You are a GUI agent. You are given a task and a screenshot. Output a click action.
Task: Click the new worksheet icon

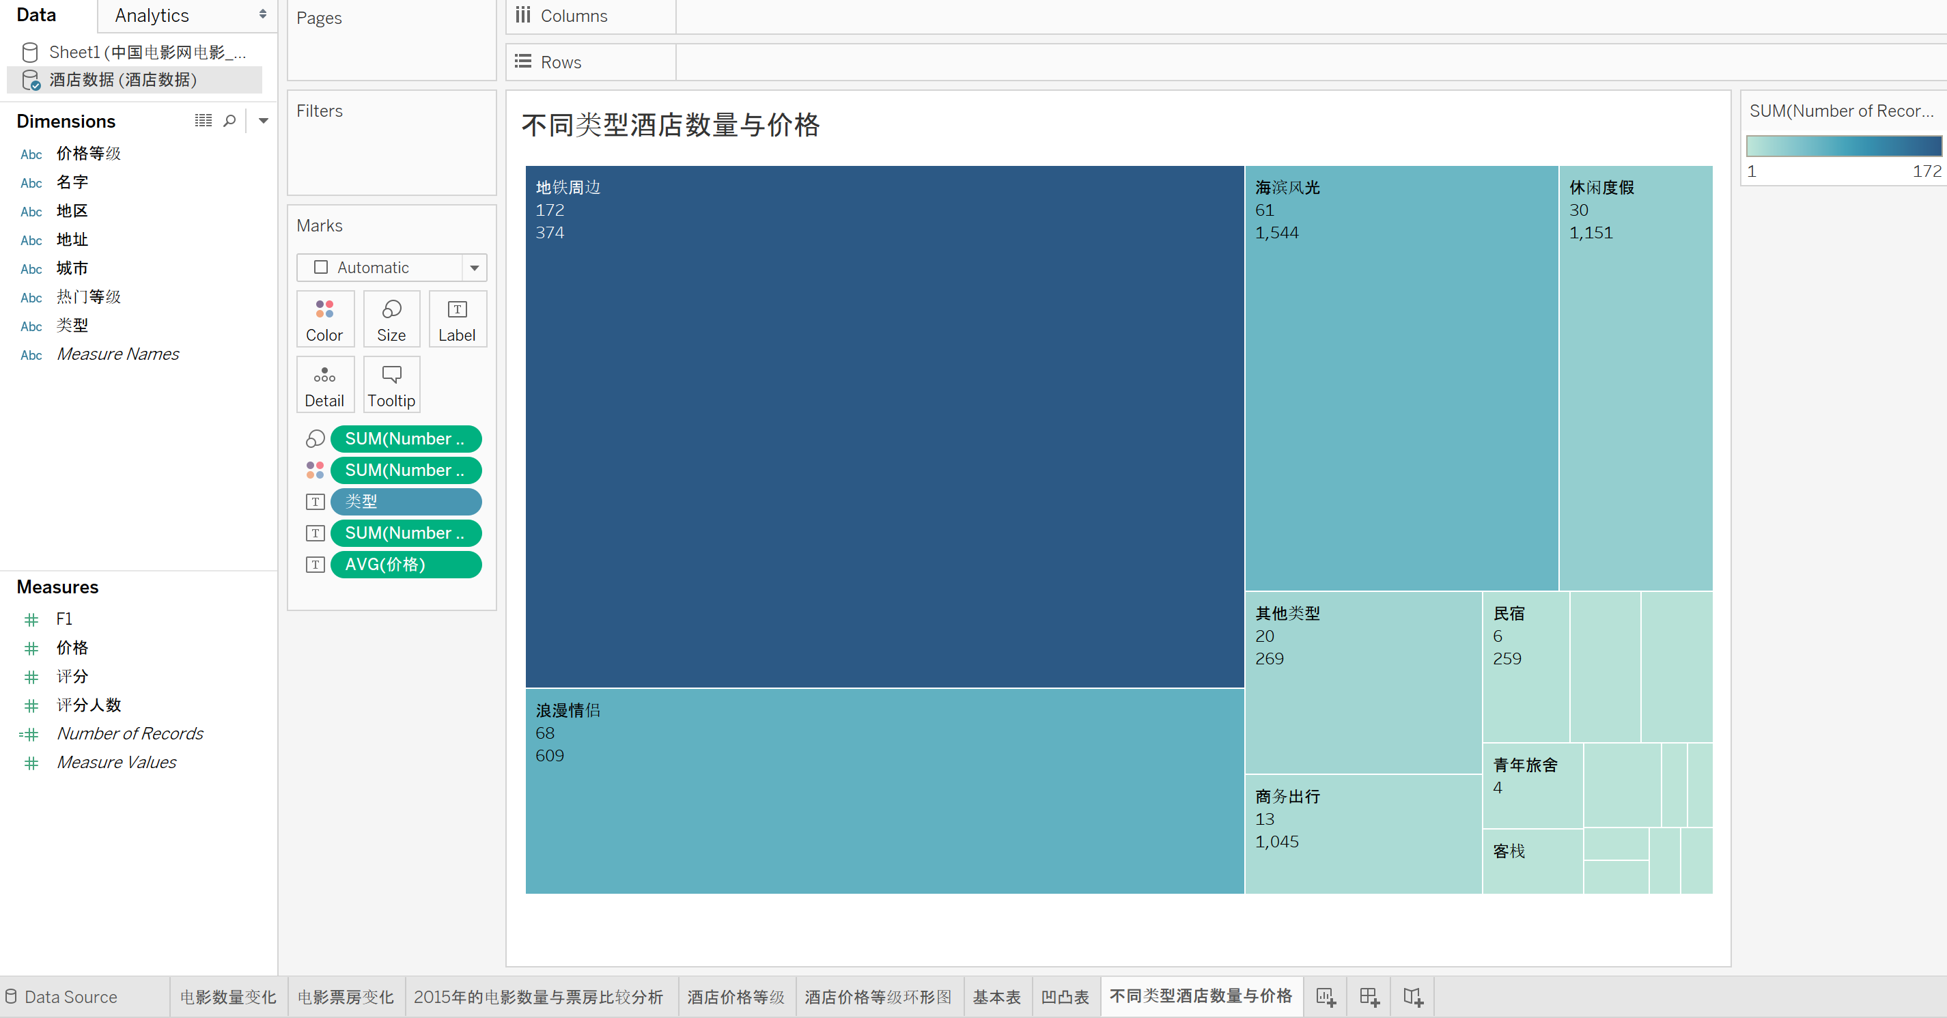click(1326, 997)
